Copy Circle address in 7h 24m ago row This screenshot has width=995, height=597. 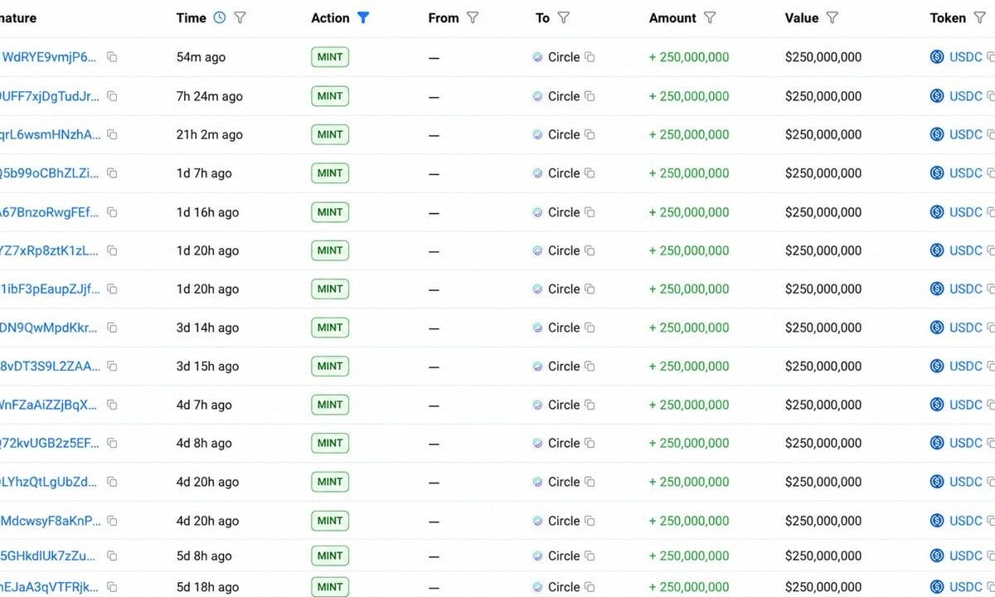pyautogui.click(x=590, y=96)
